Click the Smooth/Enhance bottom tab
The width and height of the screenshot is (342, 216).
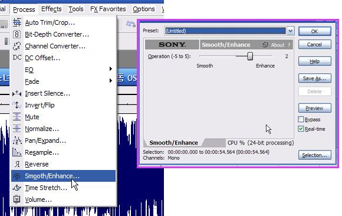(174, 143)
